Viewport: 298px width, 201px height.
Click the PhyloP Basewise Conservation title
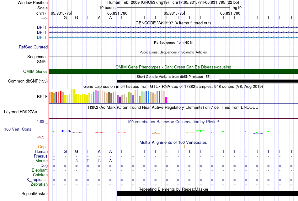(x=173, y=122)
